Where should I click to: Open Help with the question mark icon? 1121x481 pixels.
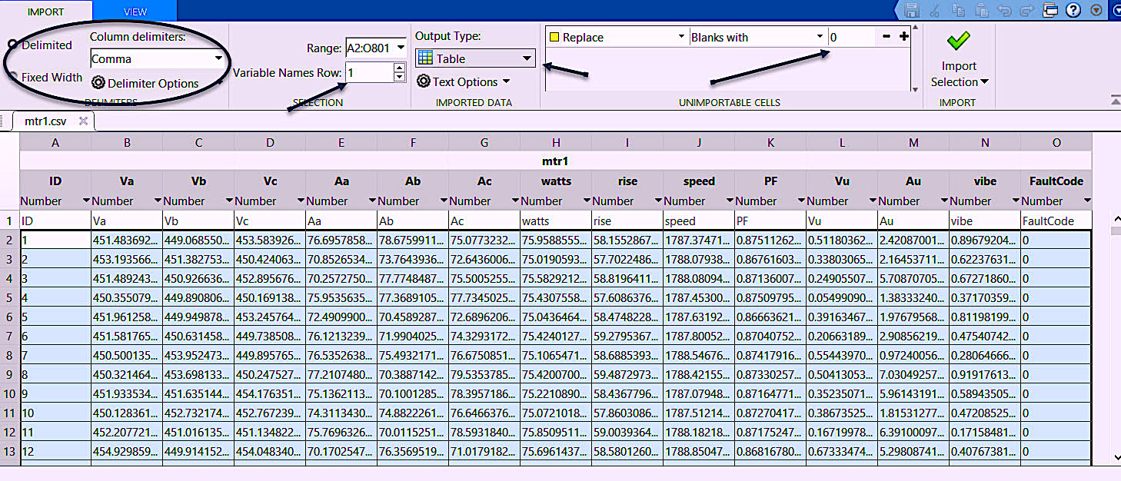pyautogui.click(x=1073, y=10)
